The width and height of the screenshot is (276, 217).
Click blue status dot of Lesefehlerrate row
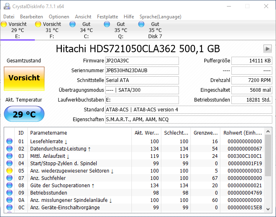9,141
